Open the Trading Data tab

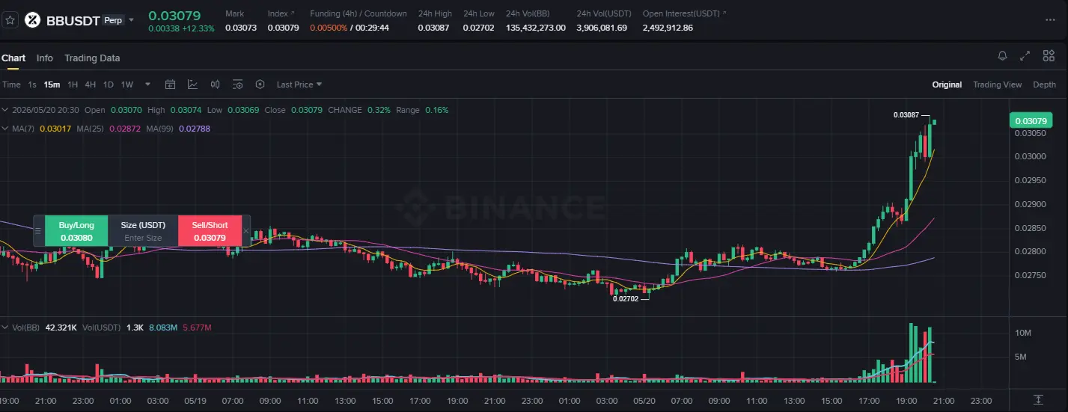pos(92,58)
